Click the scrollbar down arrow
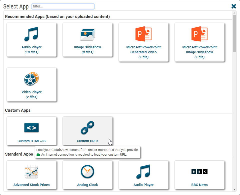240x195 pixels. (234, 189)
